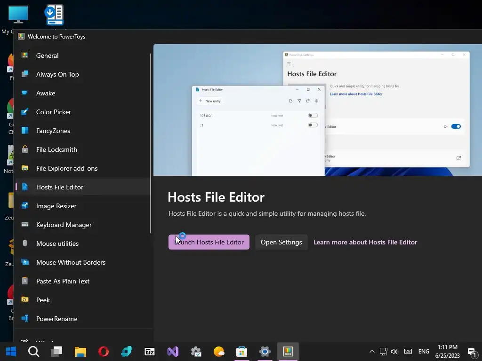Open the Windows Start menu

click(11, 352)
